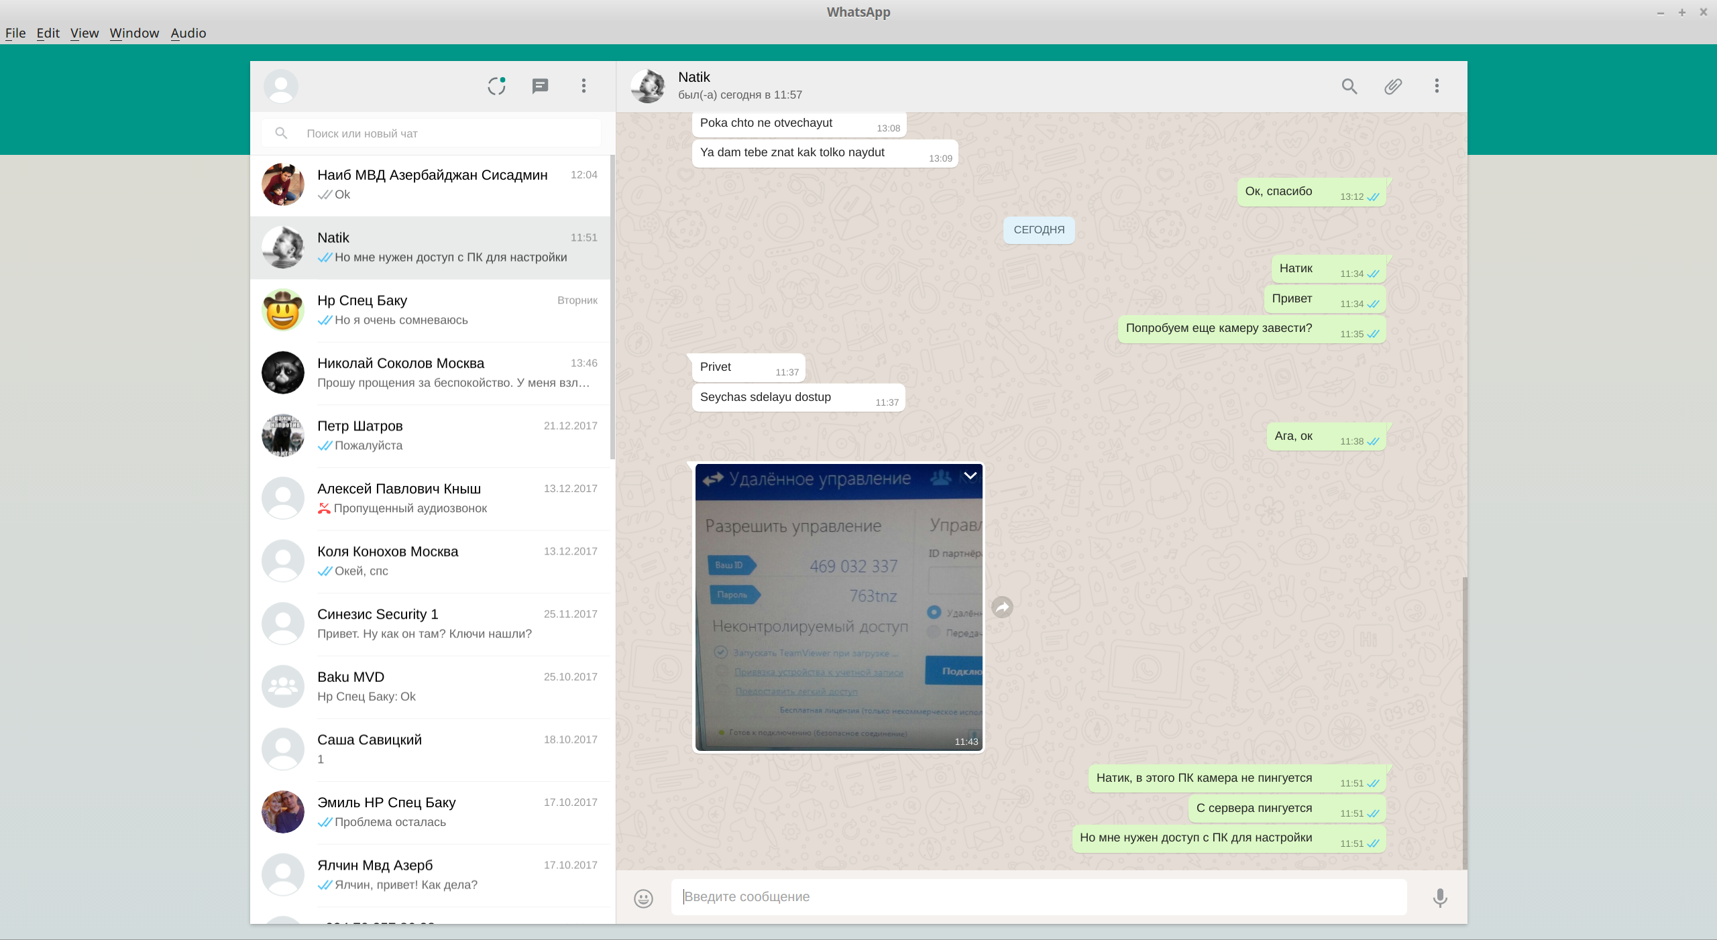Open chat Саша Савицкий
The width and height of the screenshot is (1717, 940).
click(x=430, y=750)
